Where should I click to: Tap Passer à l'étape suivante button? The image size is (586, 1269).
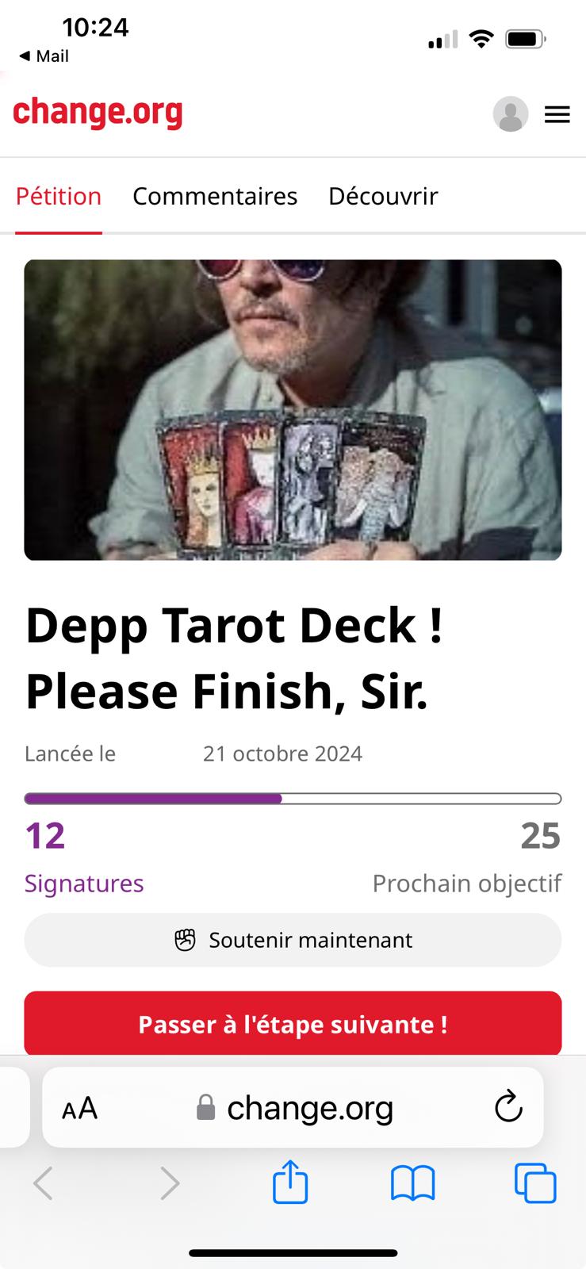click(x=293, y=1024)
